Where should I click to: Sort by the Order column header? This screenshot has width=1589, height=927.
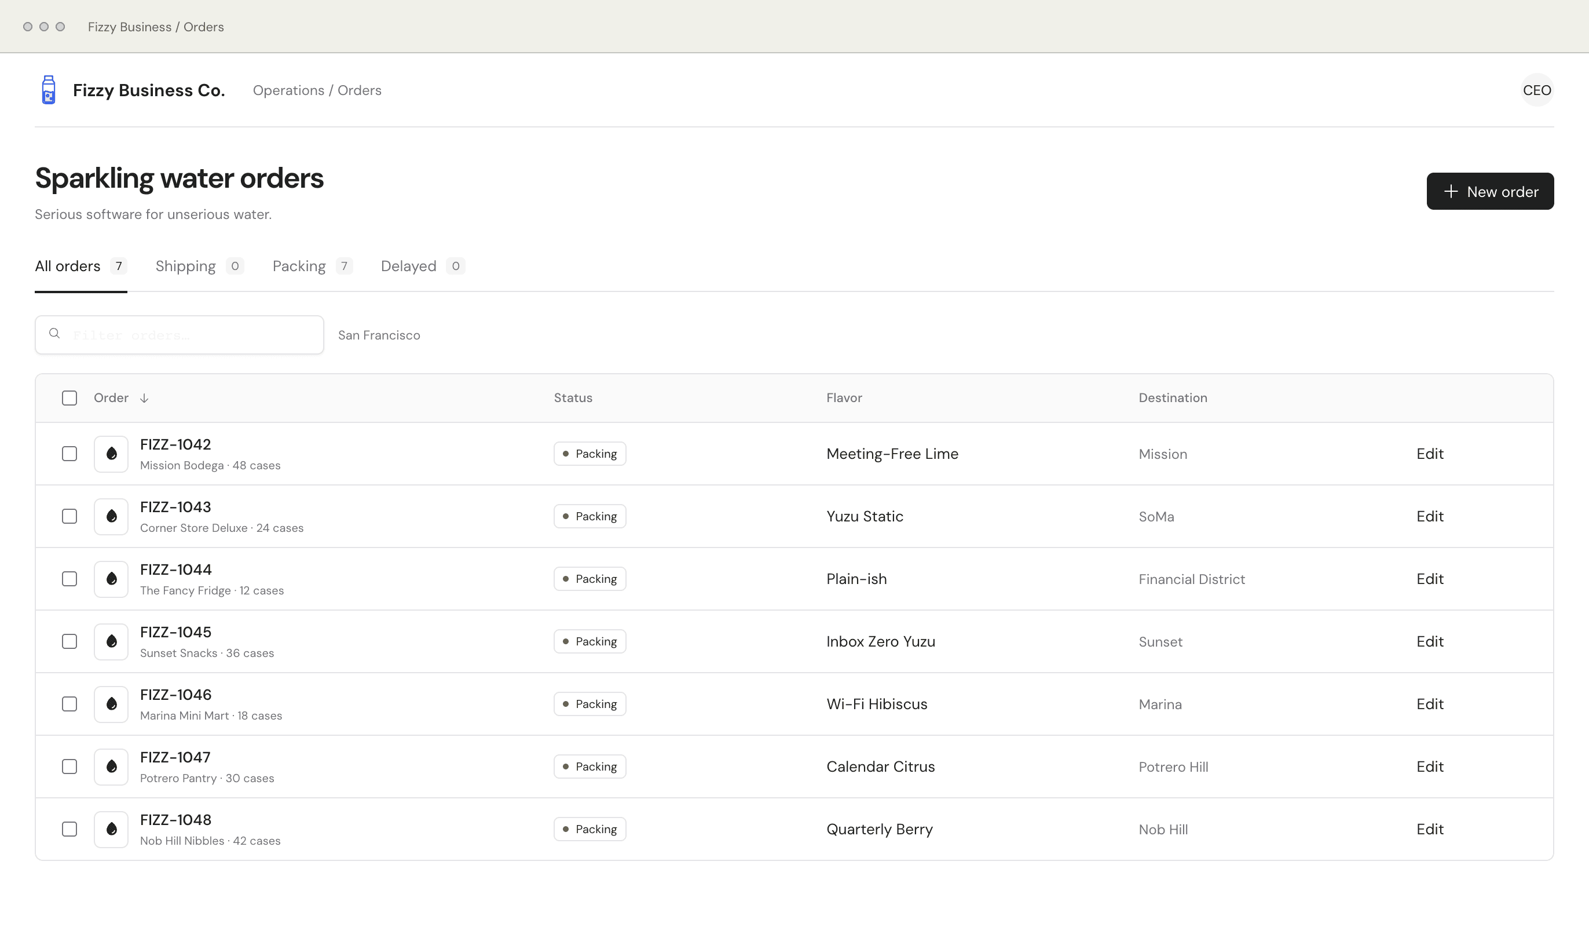[121, 398]
